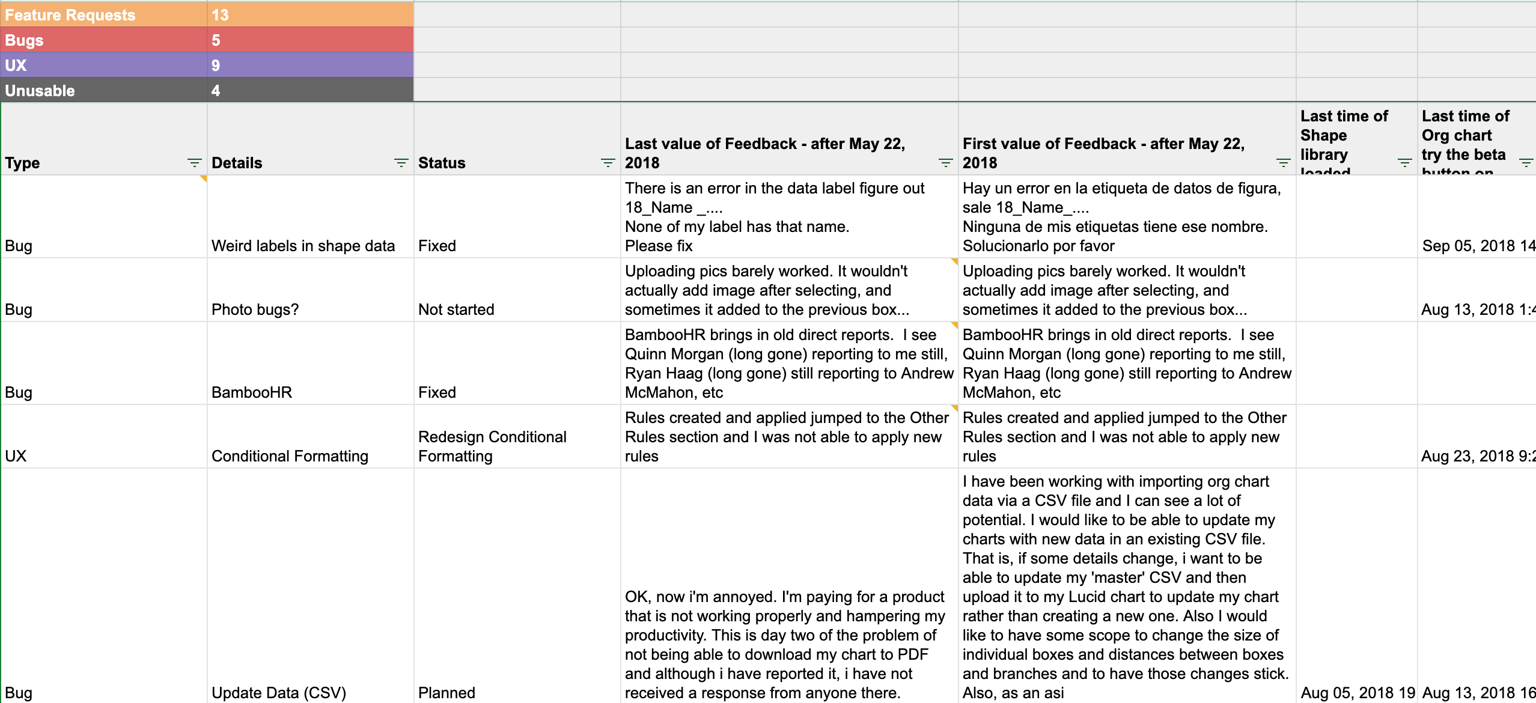Expand the Org chart beta button filter
This screenshot has width=1536, height=703.
(x=1526, y=163)
